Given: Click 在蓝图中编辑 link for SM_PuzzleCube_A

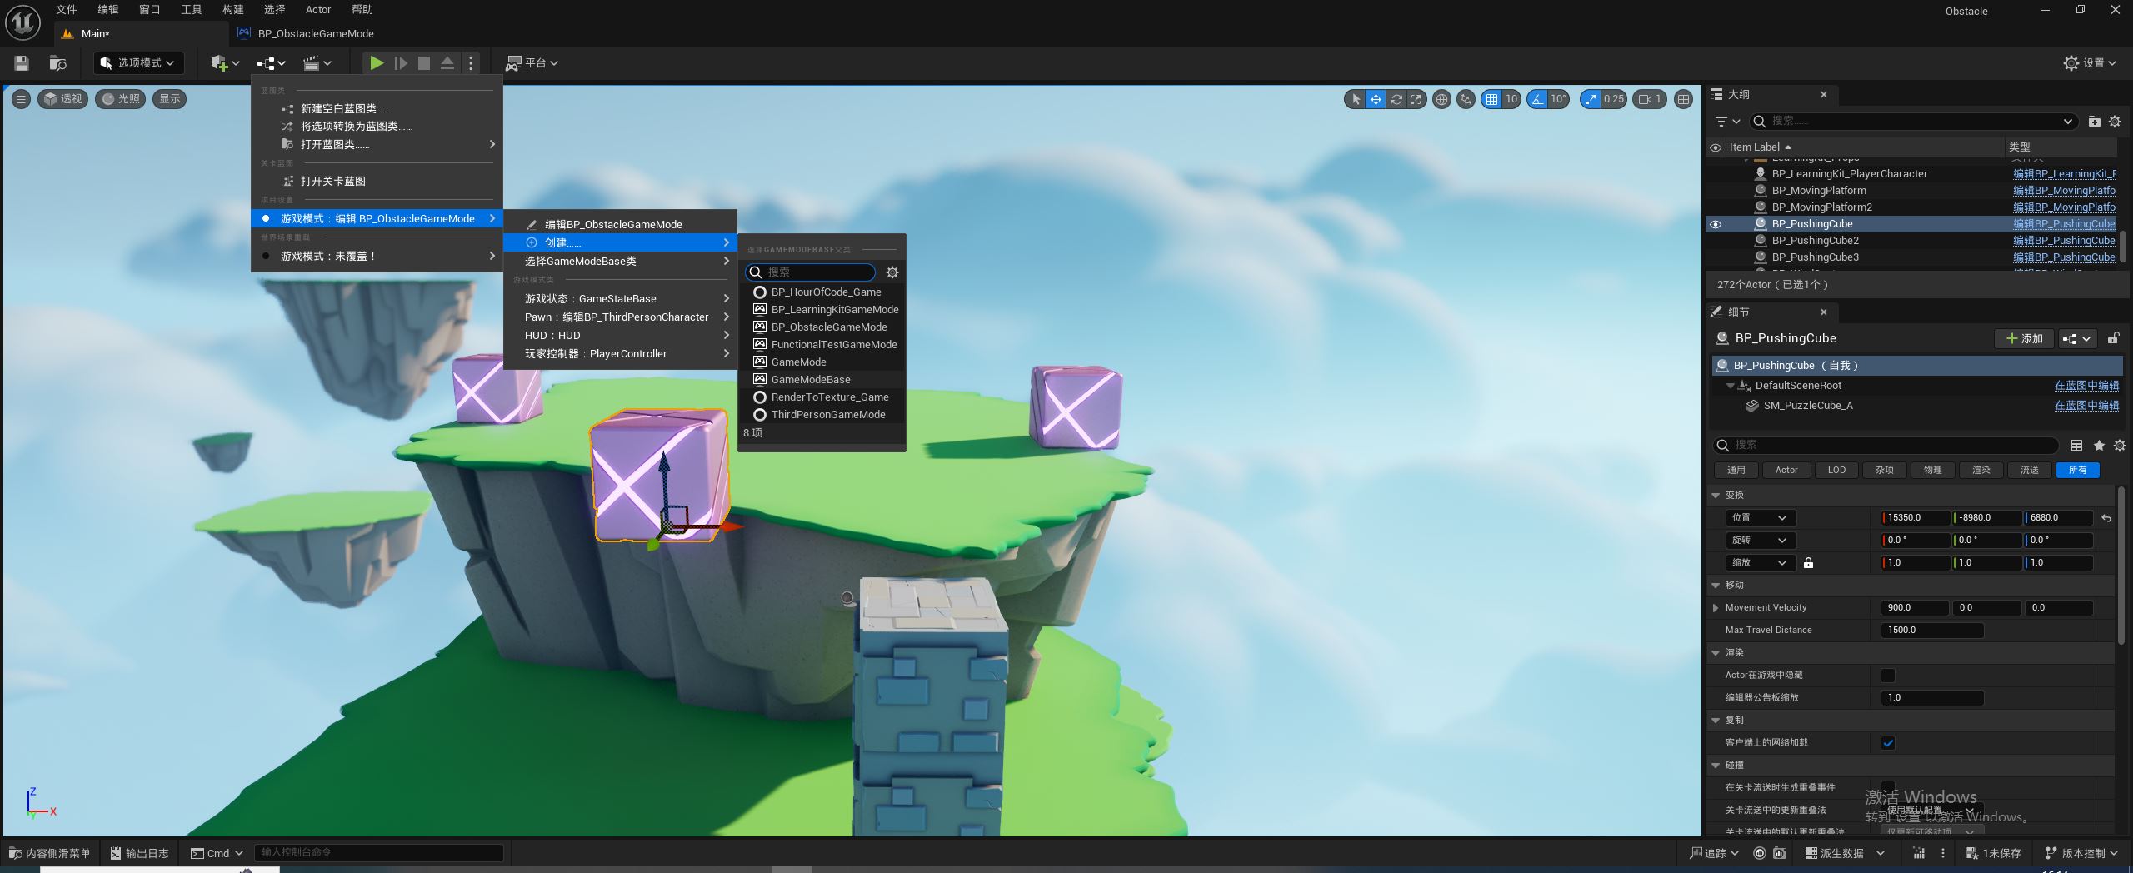Looking at the screenshot, I should click(2086, 406).
